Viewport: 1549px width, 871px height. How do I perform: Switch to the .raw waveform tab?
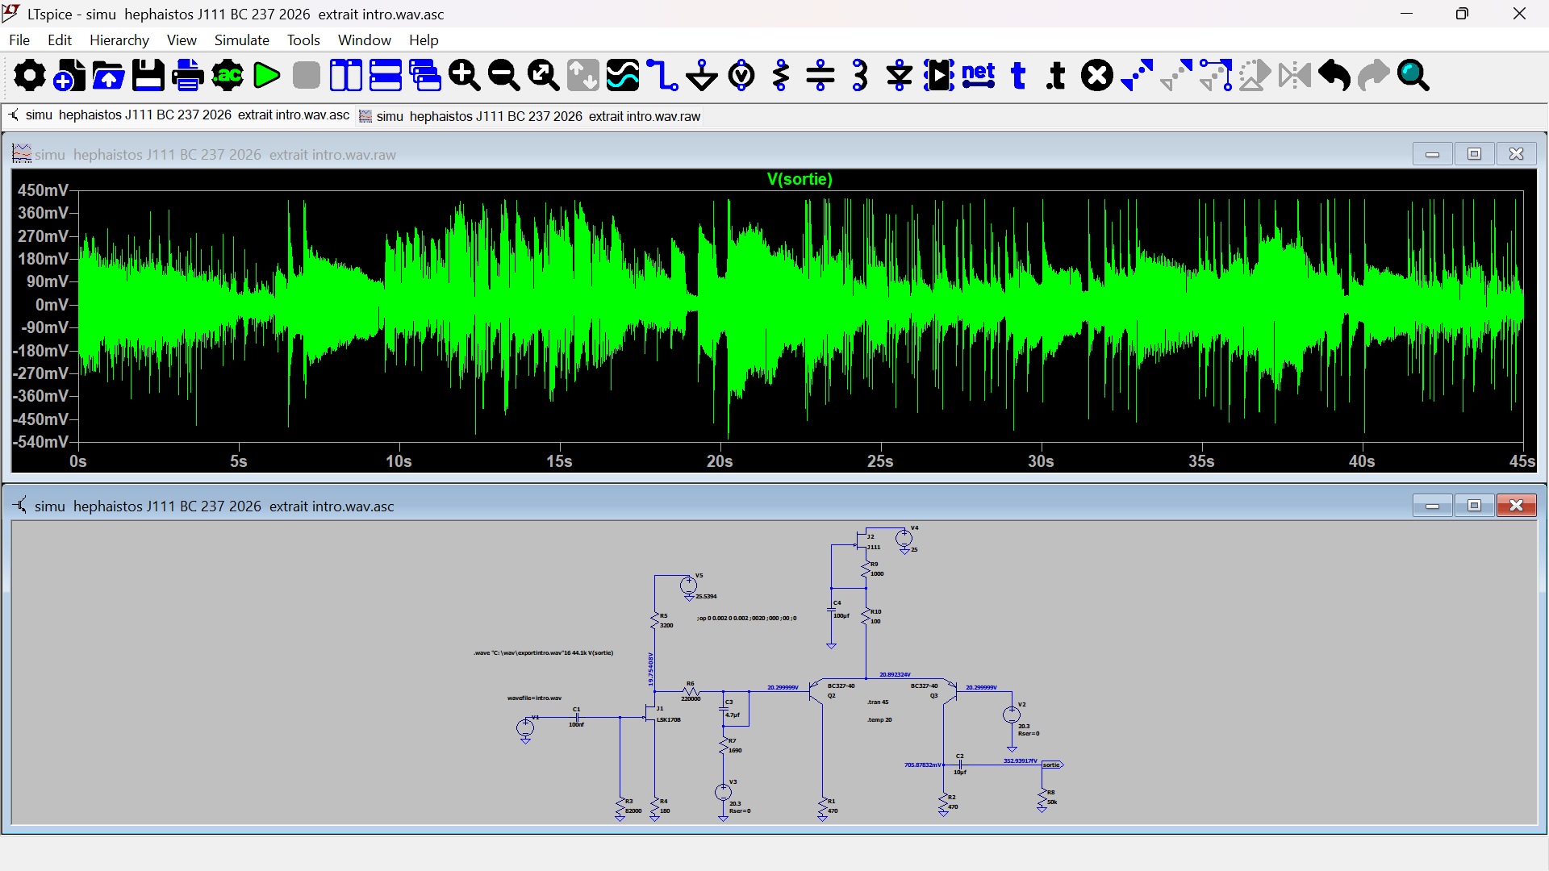[530, 116]
